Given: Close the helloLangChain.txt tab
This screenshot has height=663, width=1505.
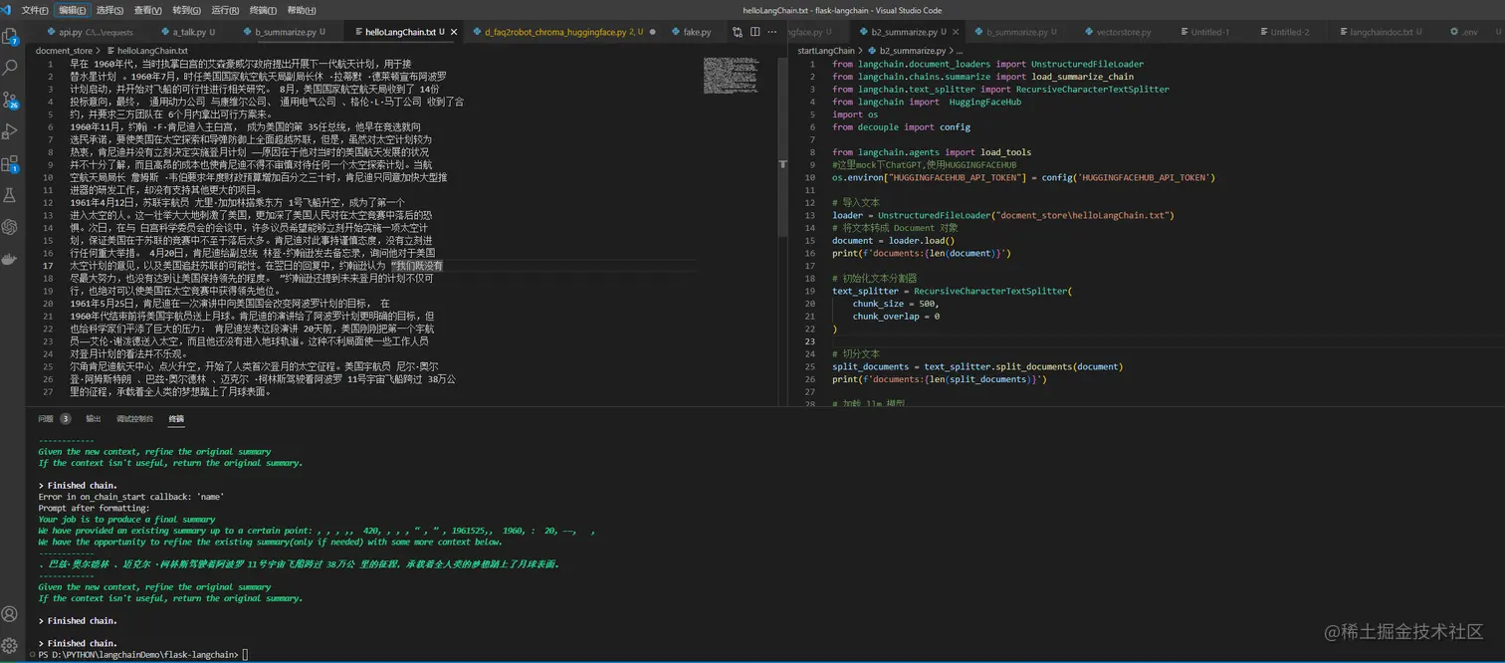Looking at the screenshot, I should 455,32.
